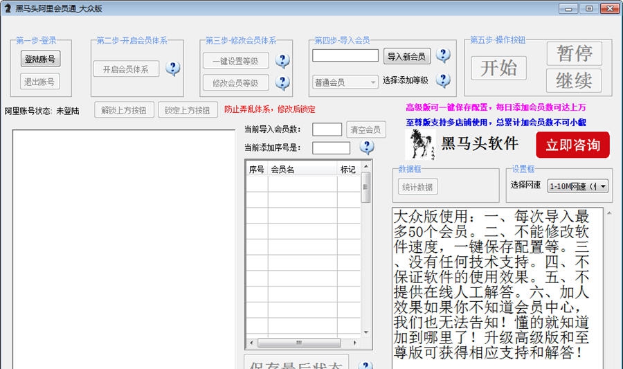623x369 pixels.
Task: Minimize the 黑马头阿里会员通 window
Action: [568, 8]
